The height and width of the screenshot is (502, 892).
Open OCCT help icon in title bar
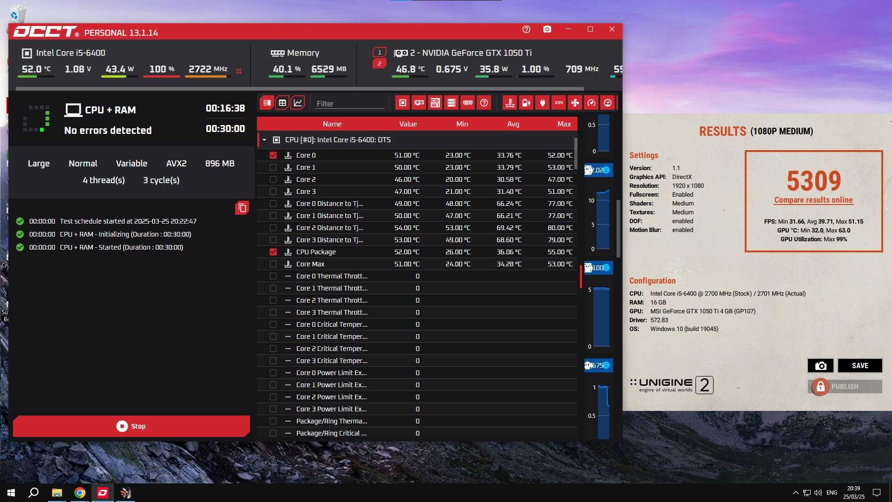coord(526,29)
